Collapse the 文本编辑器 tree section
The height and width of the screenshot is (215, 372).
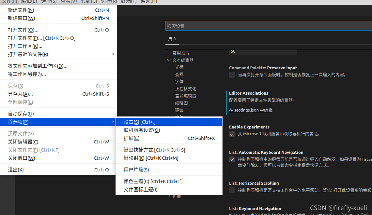(x=169, y=60)
